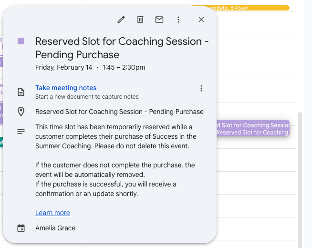The image size is (312, 248).
Task: Click the calendar icon beside Amelia Grace
Action: point(21,228)
